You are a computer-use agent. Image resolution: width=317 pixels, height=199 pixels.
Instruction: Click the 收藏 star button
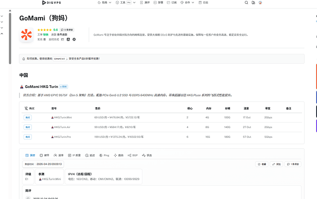[262, 164]
